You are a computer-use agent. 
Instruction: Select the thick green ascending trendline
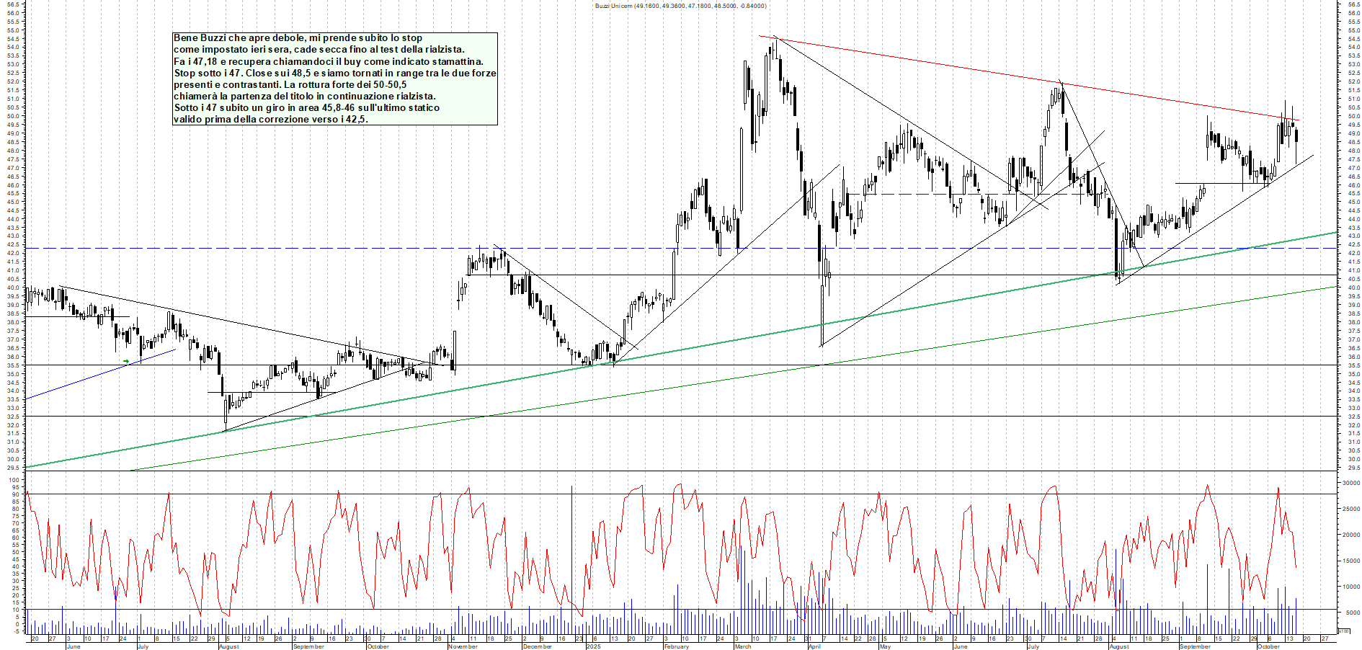click(x=721, y=342)
